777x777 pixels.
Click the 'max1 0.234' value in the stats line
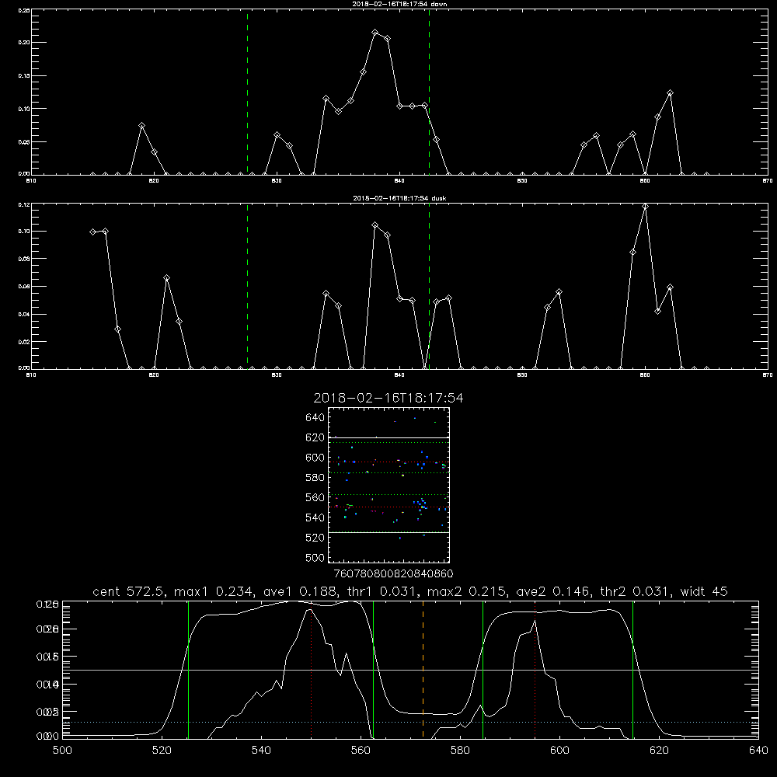pos(216,591)
